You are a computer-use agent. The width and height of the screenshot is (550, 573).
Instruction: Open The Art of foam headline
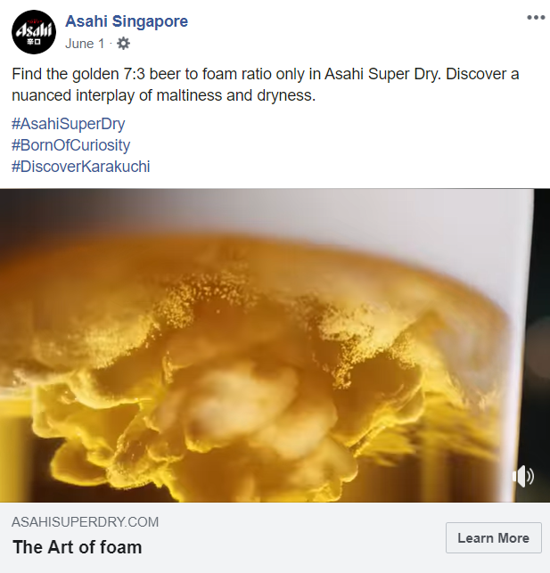coord(78,547)
